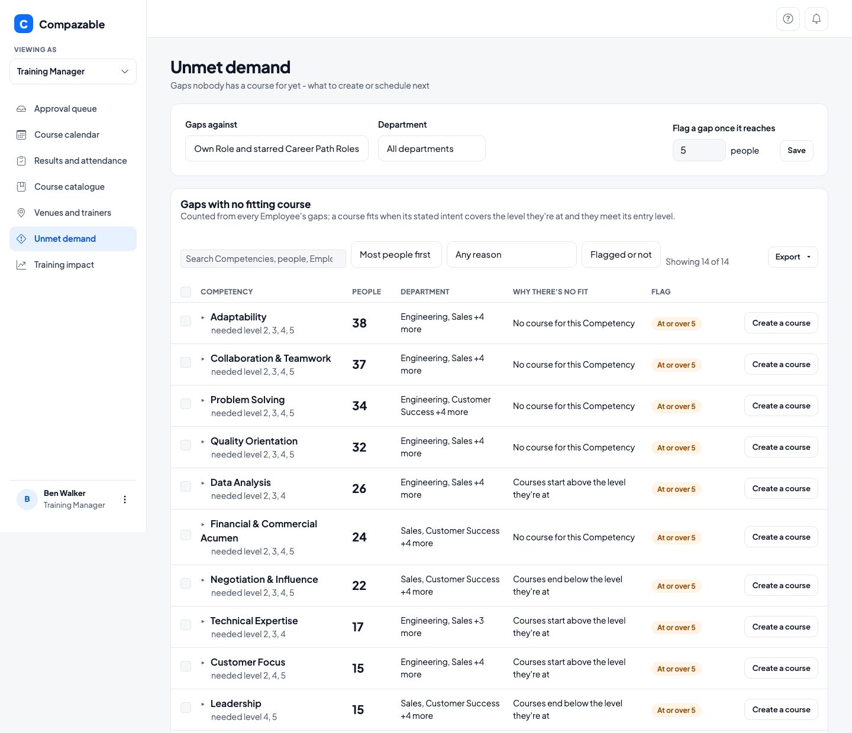
Task: Tick the Collaboration & Teamwork row checkbox
Action: pyautogui.click(x=186, y=362)
